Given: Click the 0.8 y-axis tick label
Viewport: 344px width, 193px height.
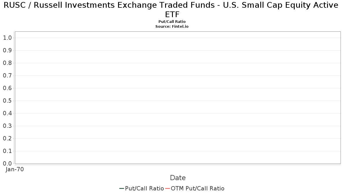Looking at the screenshot, I should click(7, 63).
